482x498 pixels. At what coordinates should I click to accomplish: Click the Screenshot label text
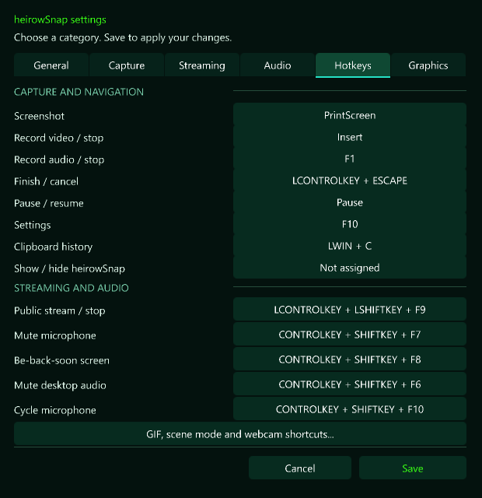click(x=39, y=116)
